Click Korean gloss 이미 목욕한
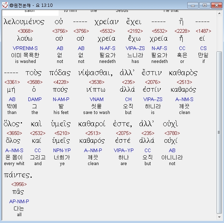Viewport: 224px width, 223px height. [x=25, y=55]
